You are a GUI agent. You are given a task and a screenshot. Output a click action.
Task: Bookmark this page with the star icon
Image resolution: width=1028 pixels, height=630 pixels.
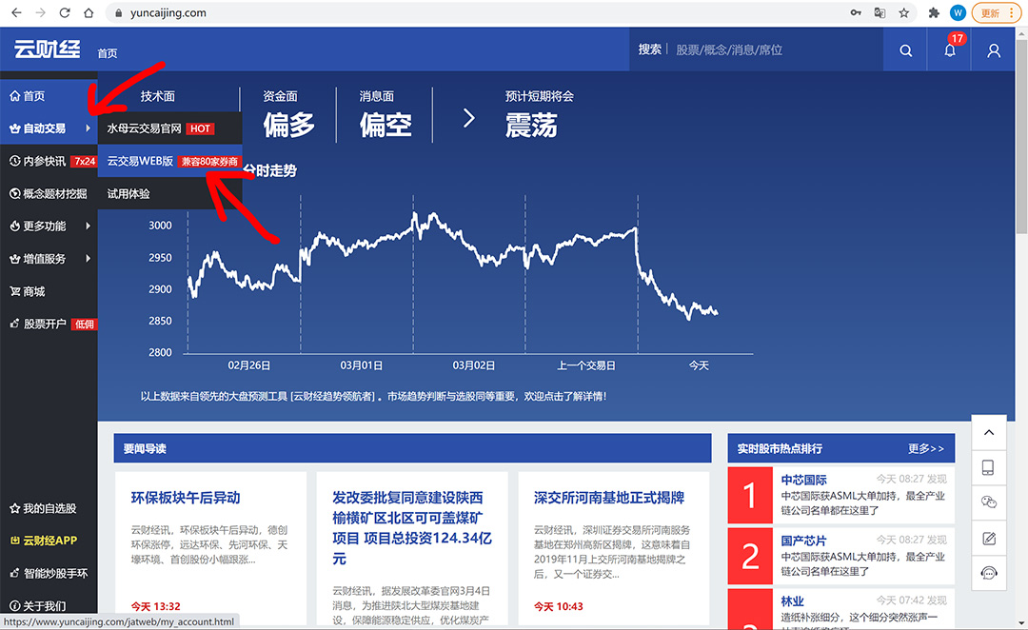904,12
